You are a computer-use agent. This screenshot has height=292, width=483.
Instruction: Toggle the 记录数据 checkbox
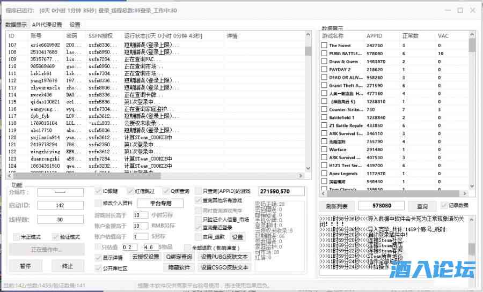pyautogui.click(x=444, y=206)
